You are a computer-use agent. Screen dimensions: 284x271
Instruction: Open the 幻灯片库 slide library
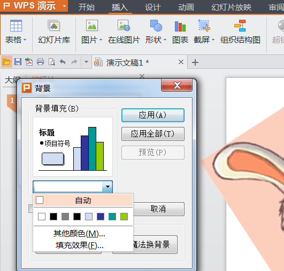[x=54, y=32]
